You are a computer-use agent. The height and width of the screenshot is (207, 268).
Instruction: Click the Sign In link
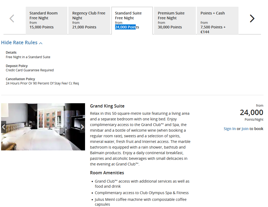point(229,128)
